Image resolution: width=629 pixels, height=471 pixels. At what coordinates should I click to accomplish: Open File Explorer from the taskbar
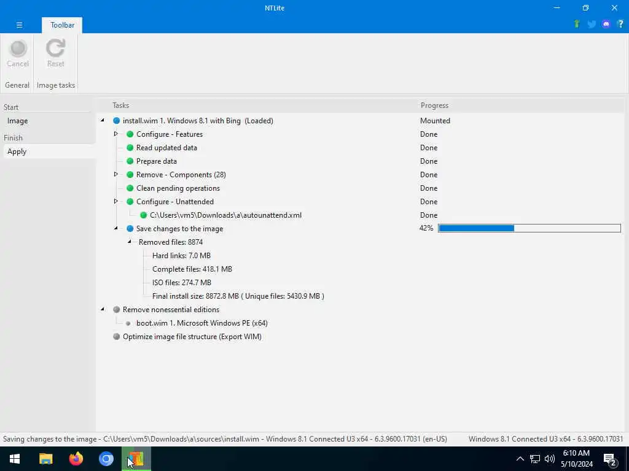(45, 459)
